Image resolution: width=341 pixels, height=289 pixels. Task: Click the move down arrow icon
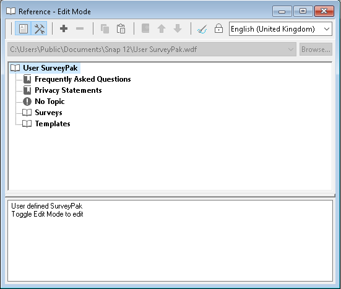click(x=178, y=28)
